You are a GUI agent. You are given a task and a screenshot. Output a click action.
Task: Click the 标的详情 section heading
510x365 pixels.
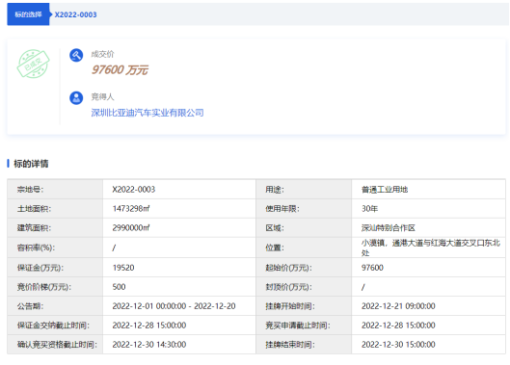click(31, 164)
